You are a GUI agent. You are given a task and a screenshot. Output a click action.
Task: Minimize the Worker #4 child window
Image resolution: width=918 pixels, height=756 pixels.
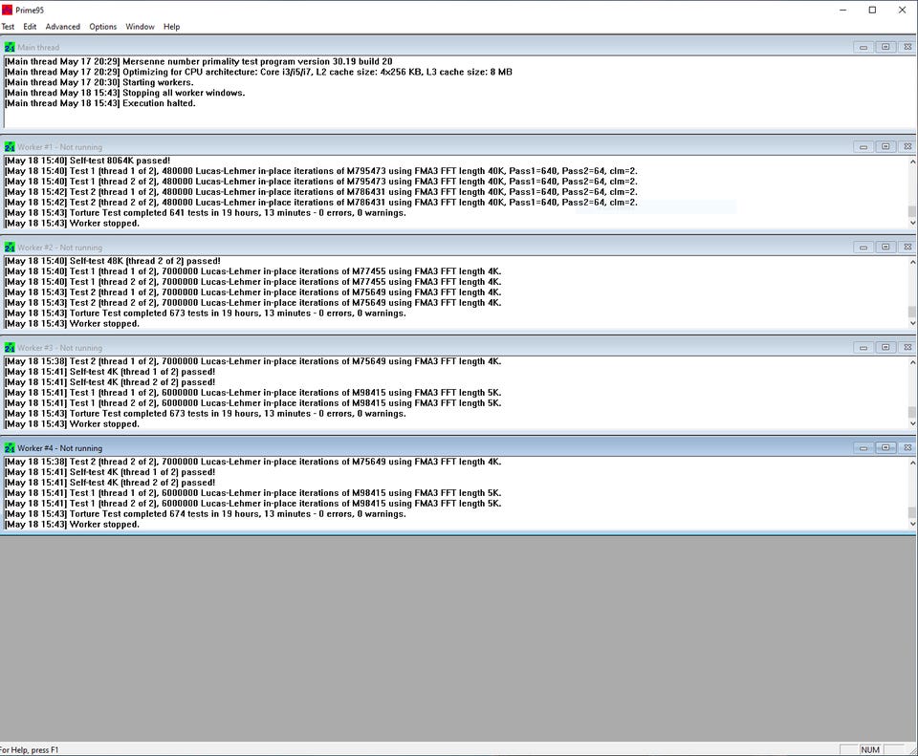pyautogui.click(x=863, y=447)
